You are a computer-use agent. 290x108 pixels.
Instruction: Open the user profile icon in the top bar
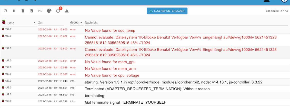tap(267, 1)
